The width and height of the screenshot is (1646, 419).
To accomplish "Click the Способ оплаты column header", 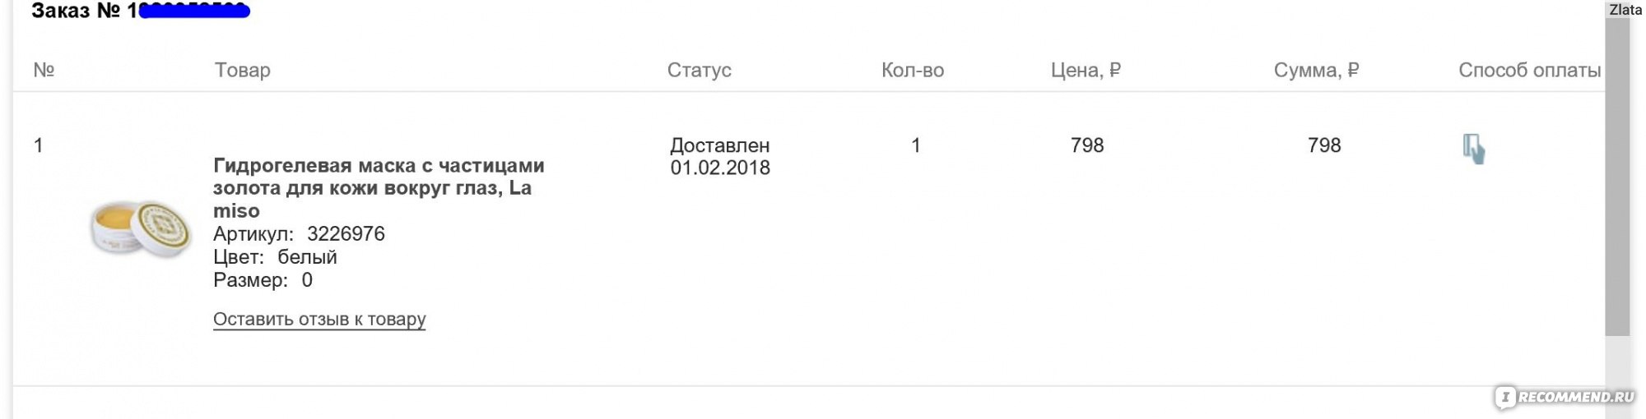I will coord(1529,70).
